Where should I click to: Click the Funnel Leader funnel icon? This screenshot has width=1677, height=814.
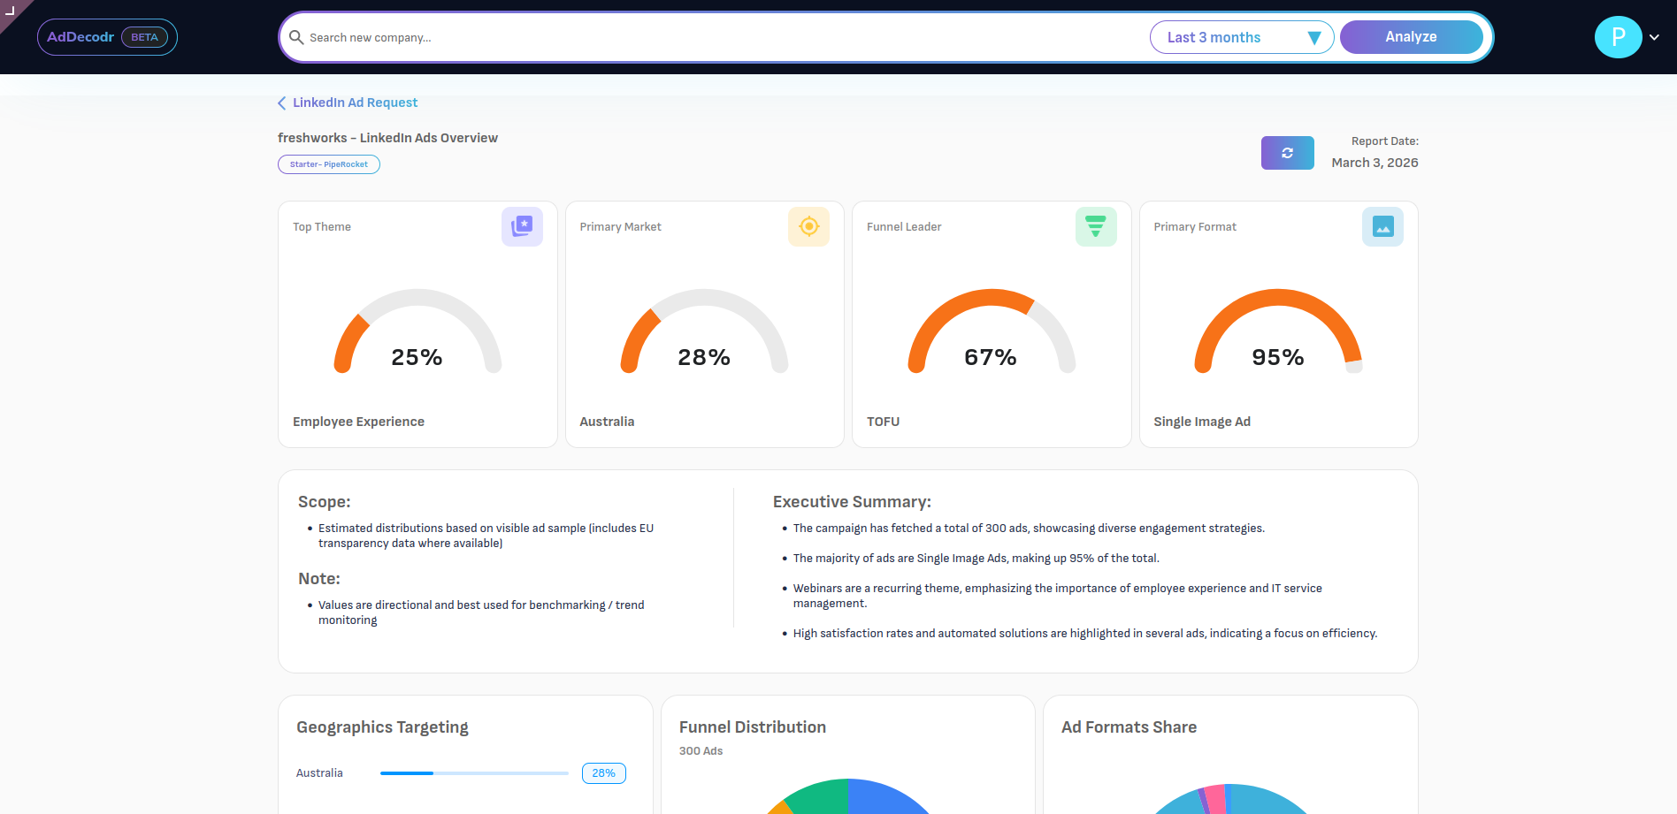click(1095, 226)
